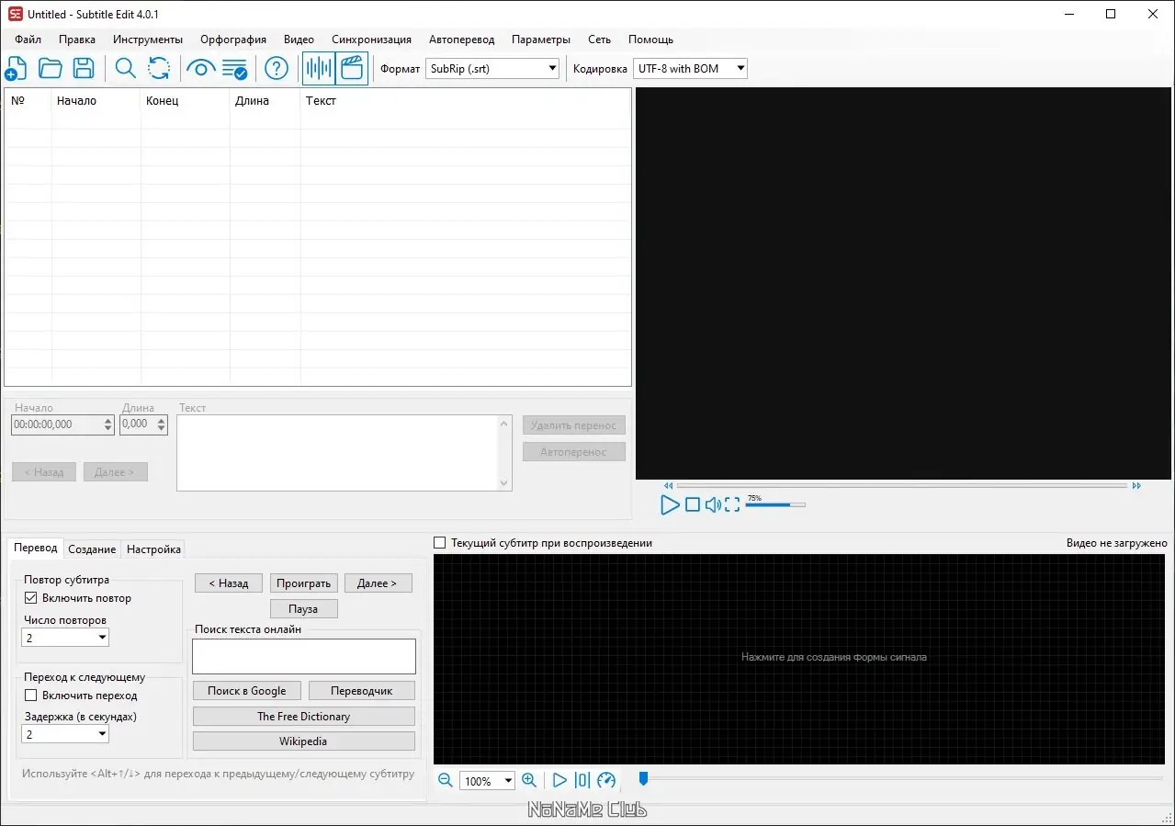Image resolution: width=1175 pixels, height=826 pixels.
Task: Save subtitle with floppy disk icon
Action: 84,68
